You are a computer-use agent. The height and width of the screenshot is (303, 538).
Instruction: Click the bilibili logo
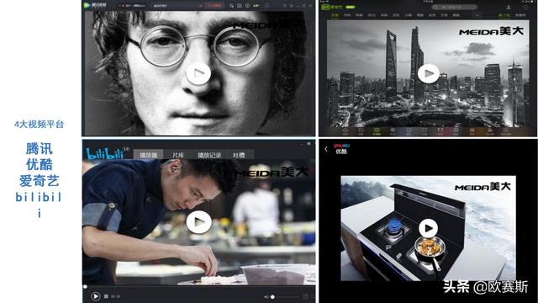coord(104,153)
